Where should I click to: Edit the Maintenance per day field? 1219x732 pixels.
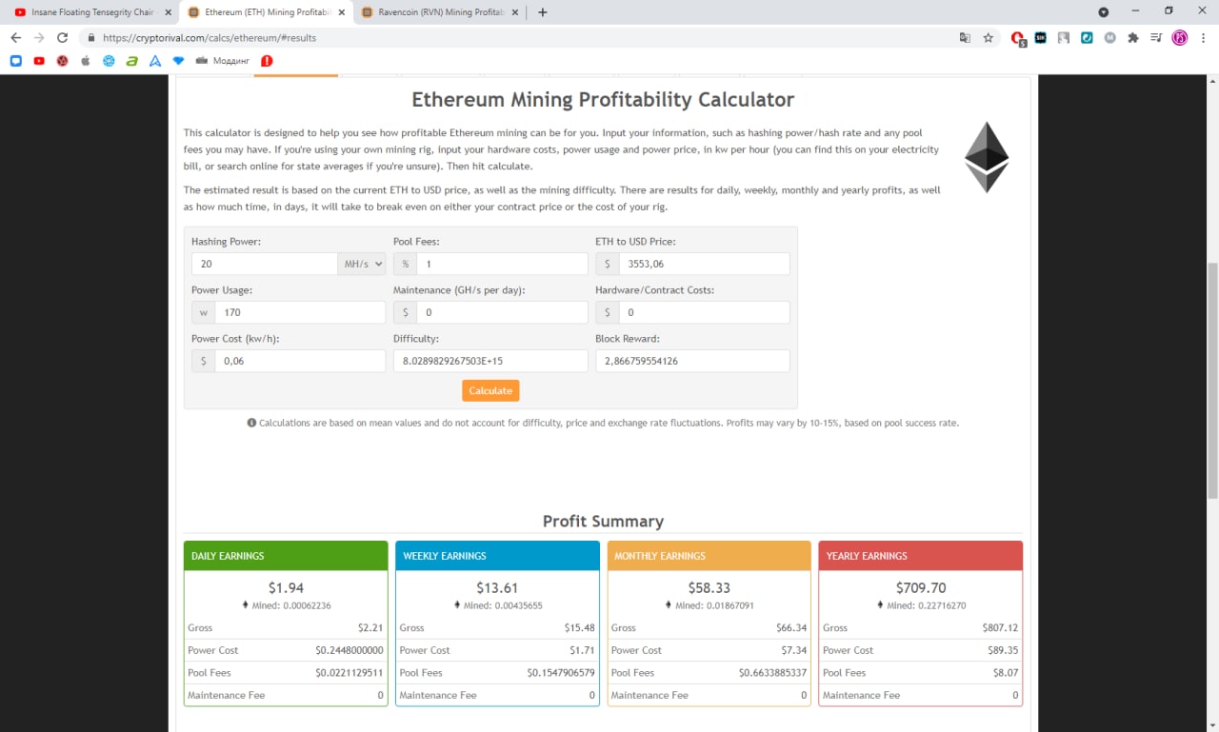tap(502, 312)
